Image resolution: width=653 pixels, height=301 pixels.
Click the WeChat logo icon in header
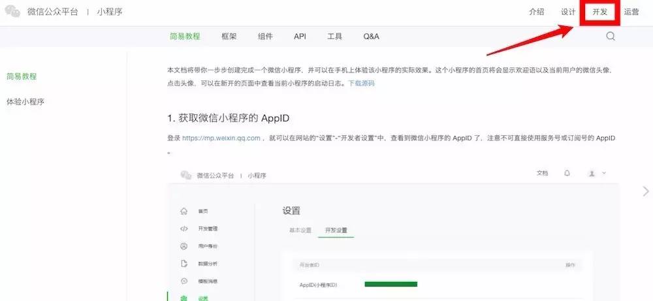click(x=12, y=12)
